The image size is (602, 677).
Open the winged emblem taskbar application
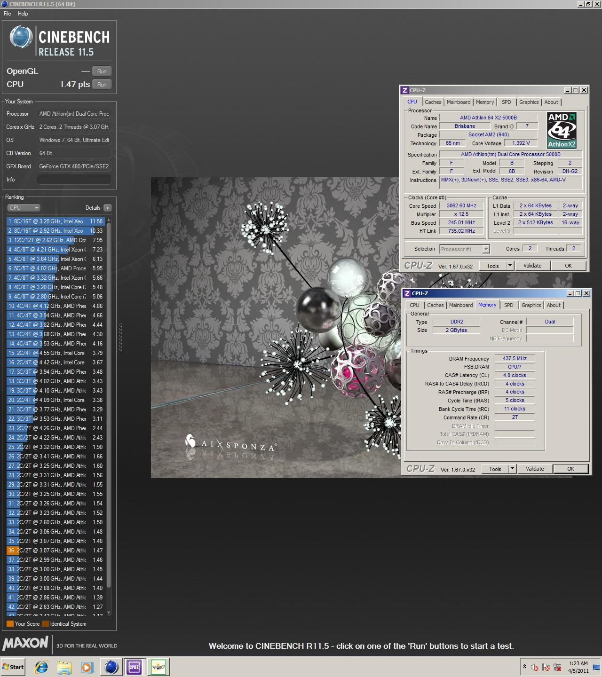(158, 667)
